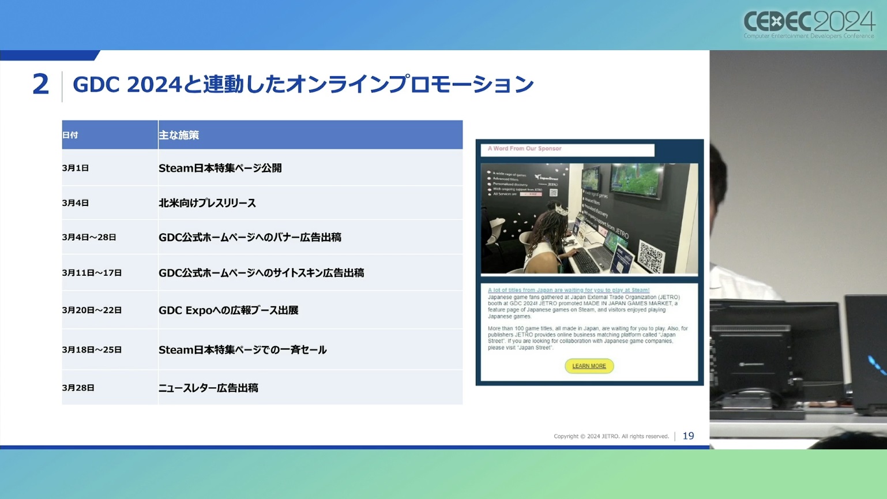Viewport: 887px width, 499px height.
Task: Click the LEARN MORE button in the newsletter
Action: click(x=589, y=366)
